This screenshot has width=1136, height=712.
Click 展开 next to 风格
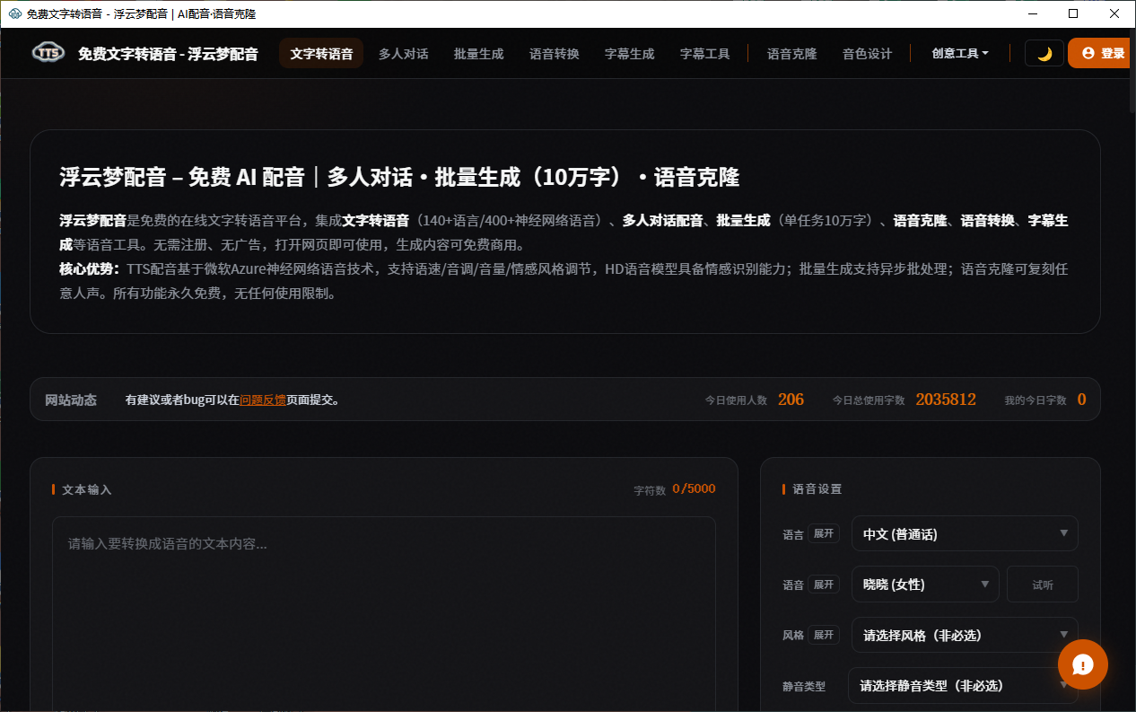click(824, 635)
